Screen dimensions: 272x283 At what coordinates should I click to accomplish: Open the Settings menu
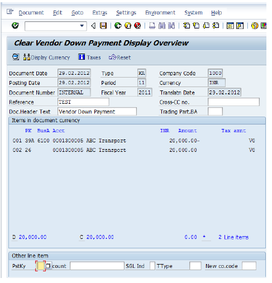(x=126, y=13)
